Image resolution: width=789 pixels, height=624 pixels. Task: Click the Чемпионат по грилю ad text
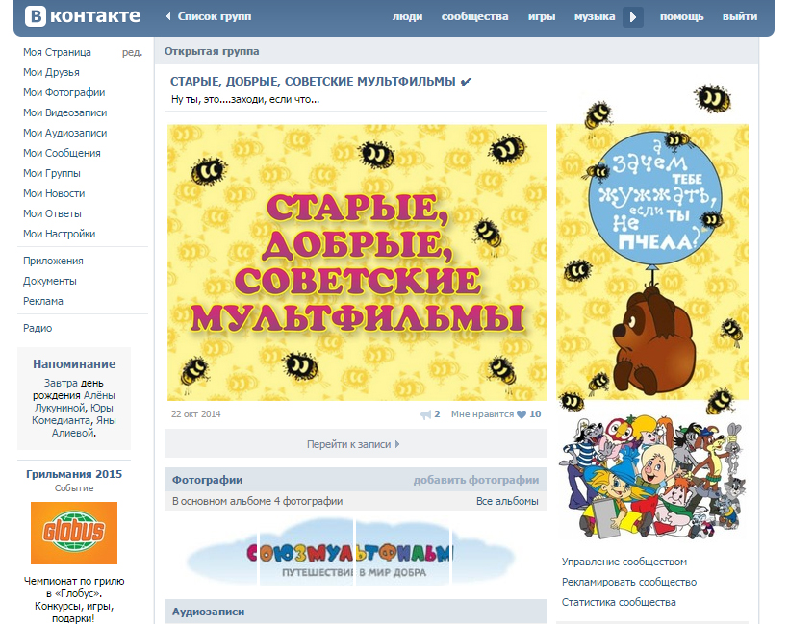tap(74, 599)
